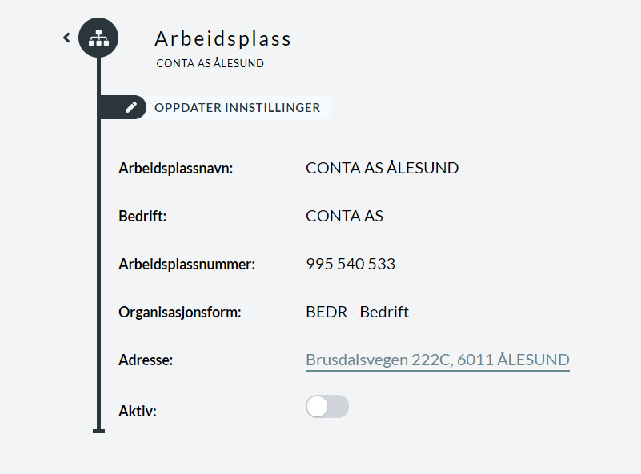The height and width of the screenshot is (474, 641).
Task: Click the Arbeidsplassnummer label
Action: (186, 264)
